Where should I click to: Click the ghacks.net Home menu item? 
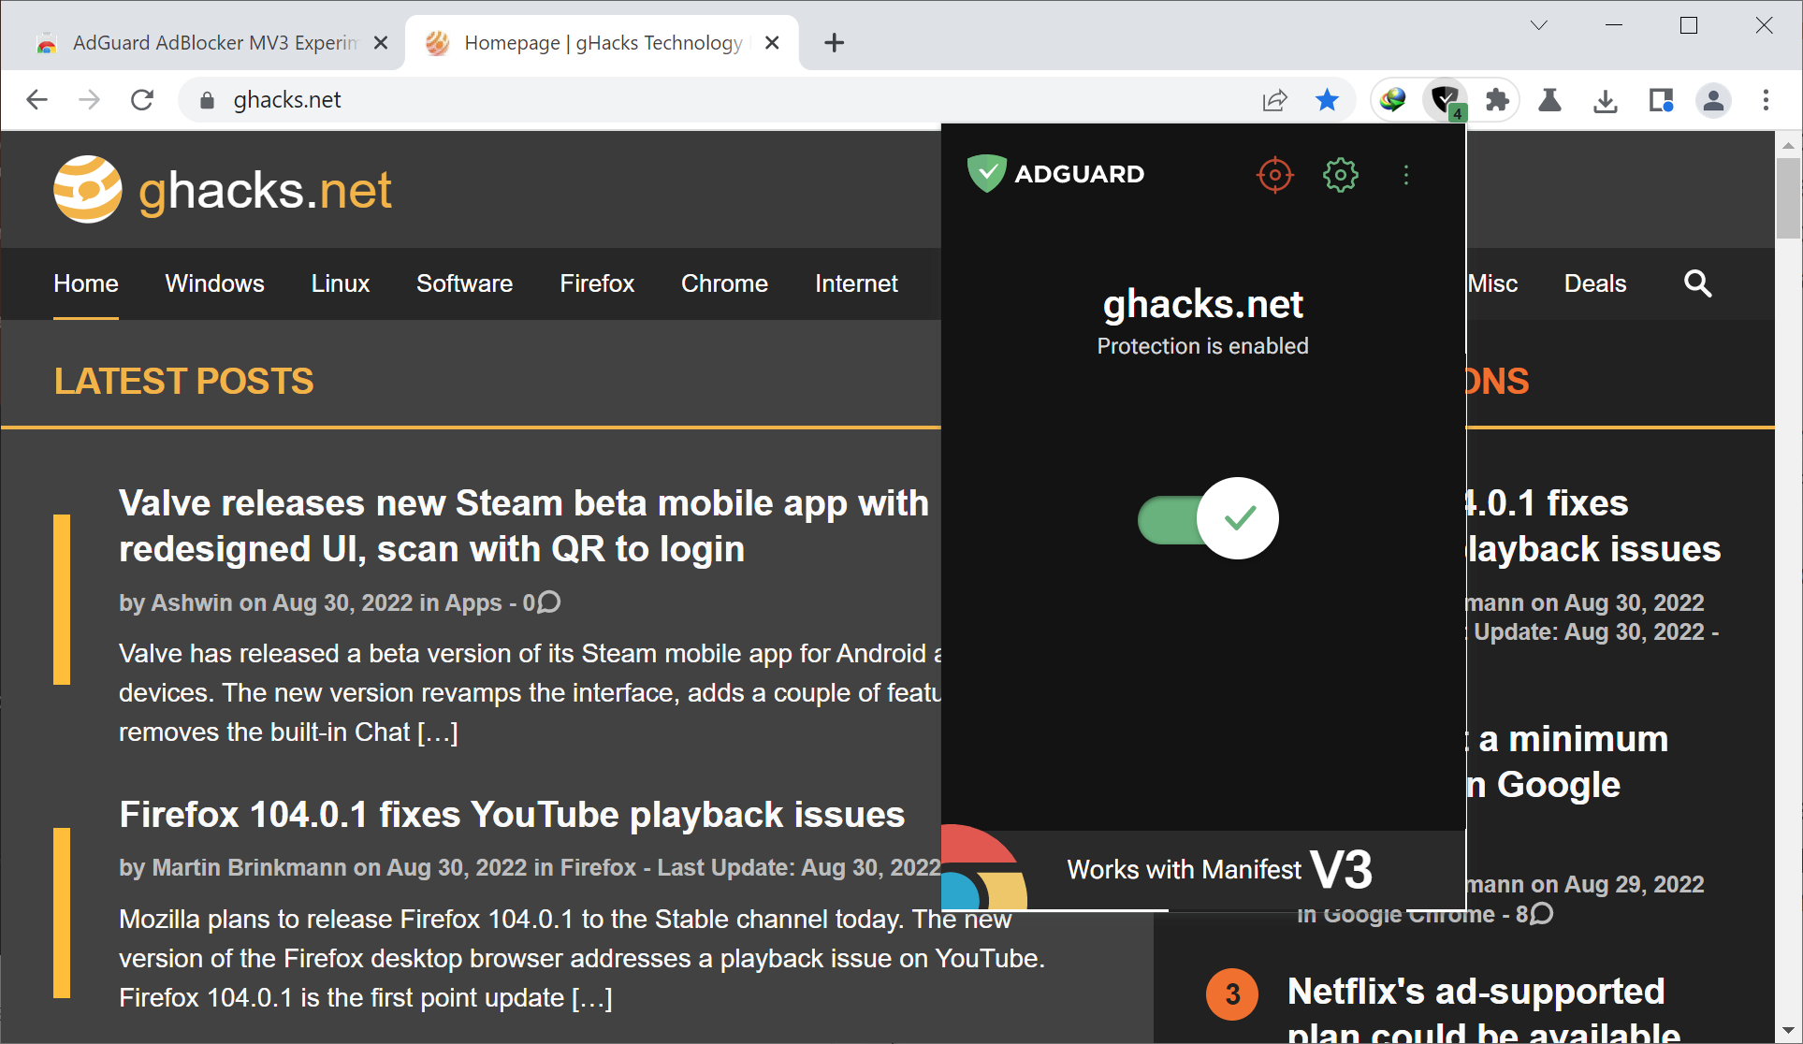point(86,284)
